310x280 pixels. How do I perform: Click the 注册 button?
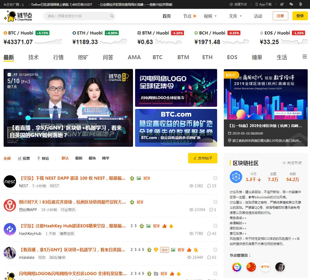pos(280,16)
